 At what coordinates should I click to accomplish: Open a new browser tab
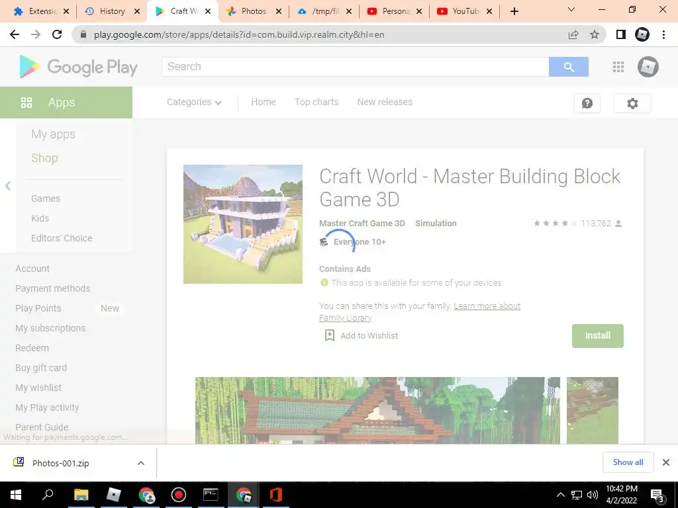(x=514, y=11)
